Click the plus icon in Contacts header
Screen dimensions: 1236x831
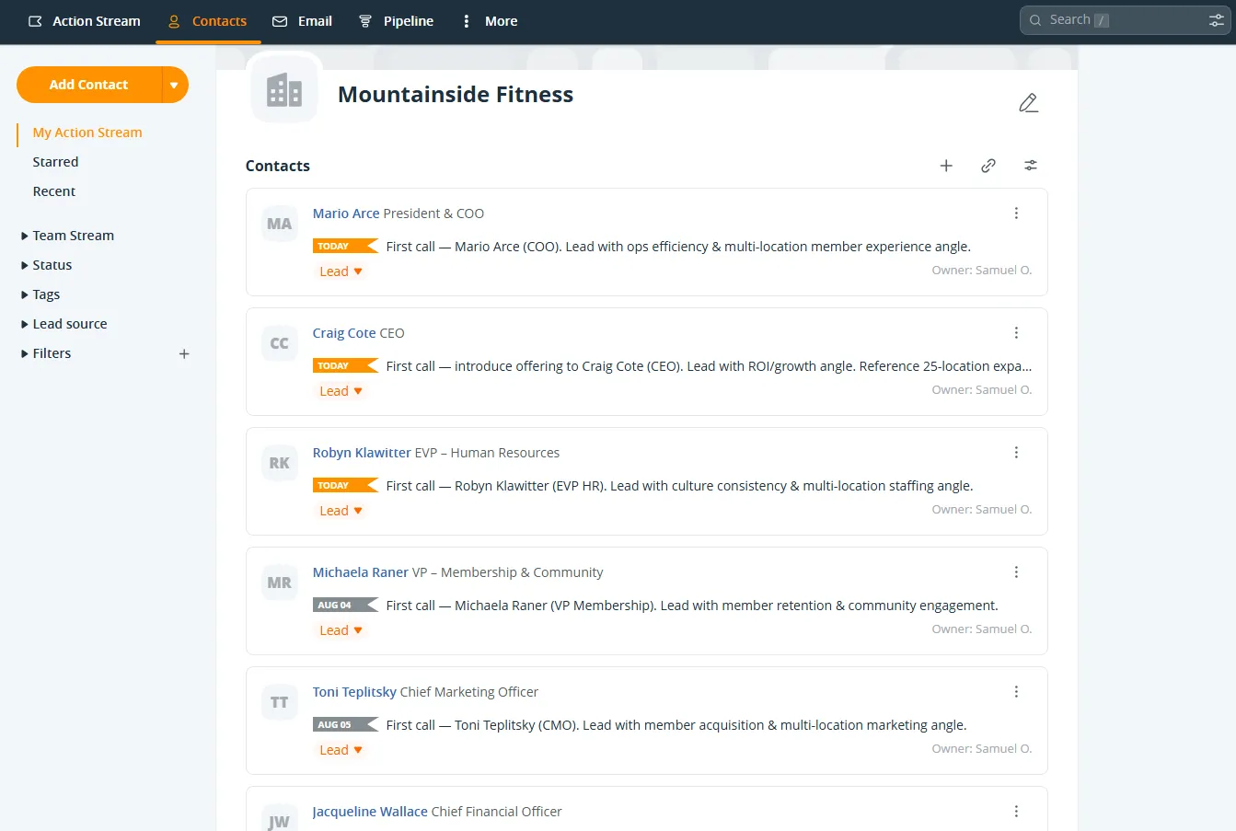(946, 166)
